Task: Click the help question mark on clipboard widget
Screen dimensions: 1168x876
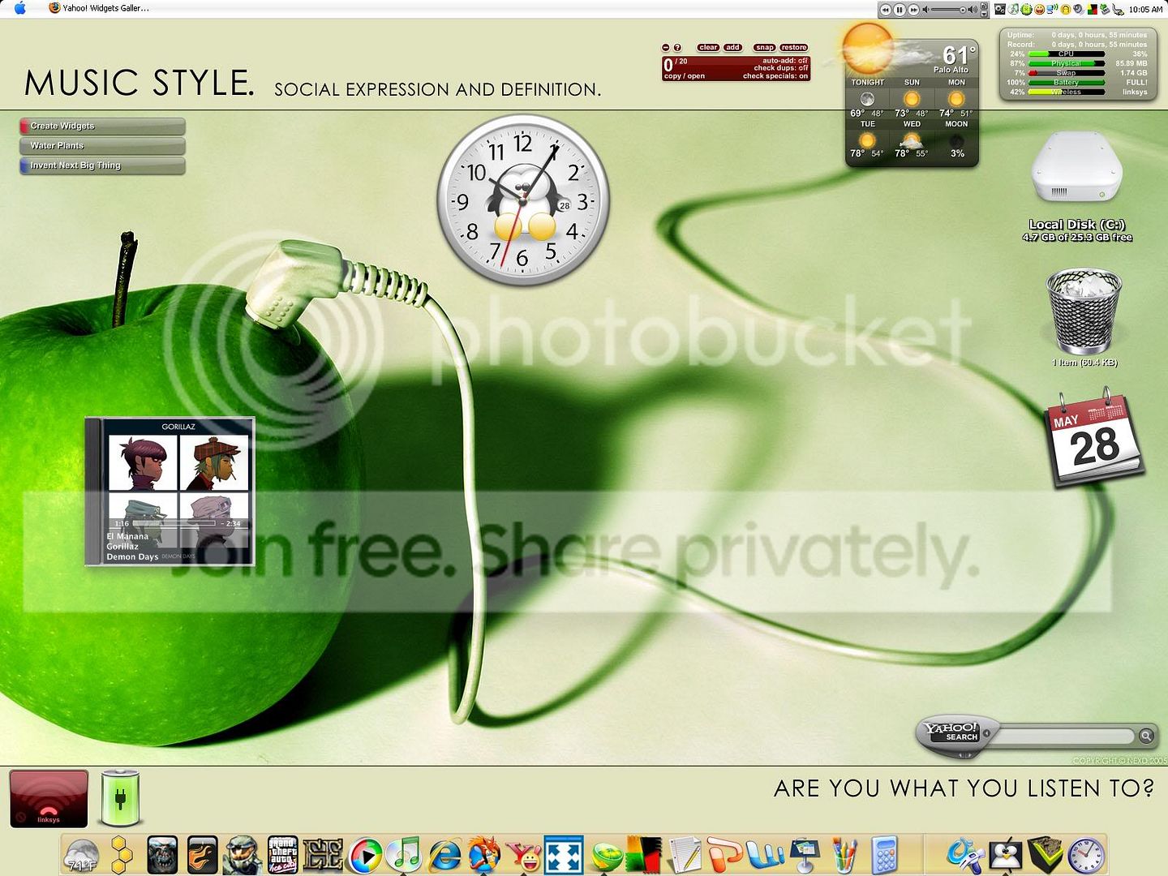Action: pyautogui.click(x=677, y=48)
